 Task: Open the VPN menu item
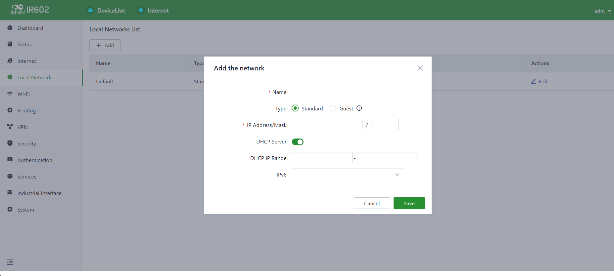point(41,127)
